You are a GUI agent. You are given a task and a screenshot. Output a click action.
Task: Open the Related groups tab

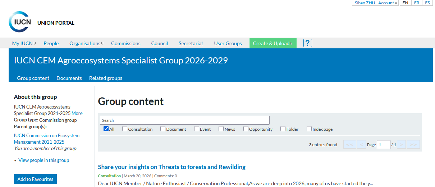click(106, 78)
